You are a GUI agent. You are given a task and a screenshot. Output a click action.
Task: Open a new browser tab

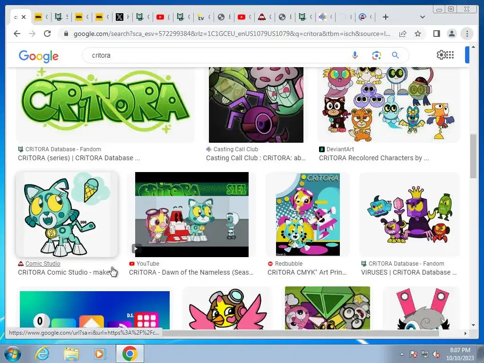[385, 17]
